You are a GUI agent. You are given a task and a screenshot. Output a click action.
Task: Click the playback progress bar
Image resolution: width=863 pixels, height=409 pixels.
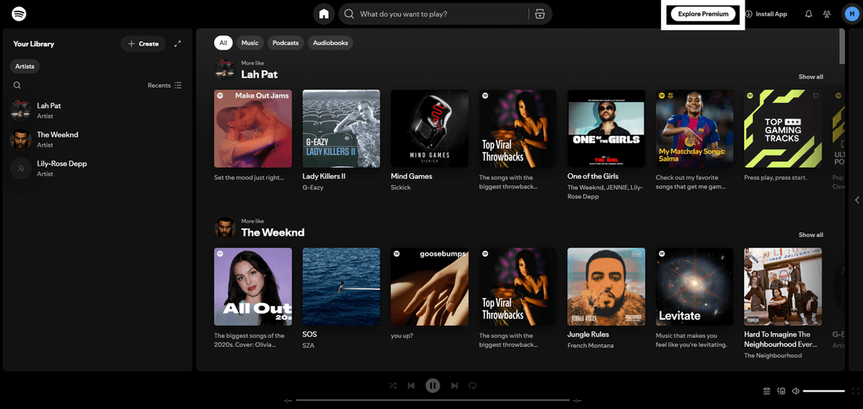tap(432, 400)
